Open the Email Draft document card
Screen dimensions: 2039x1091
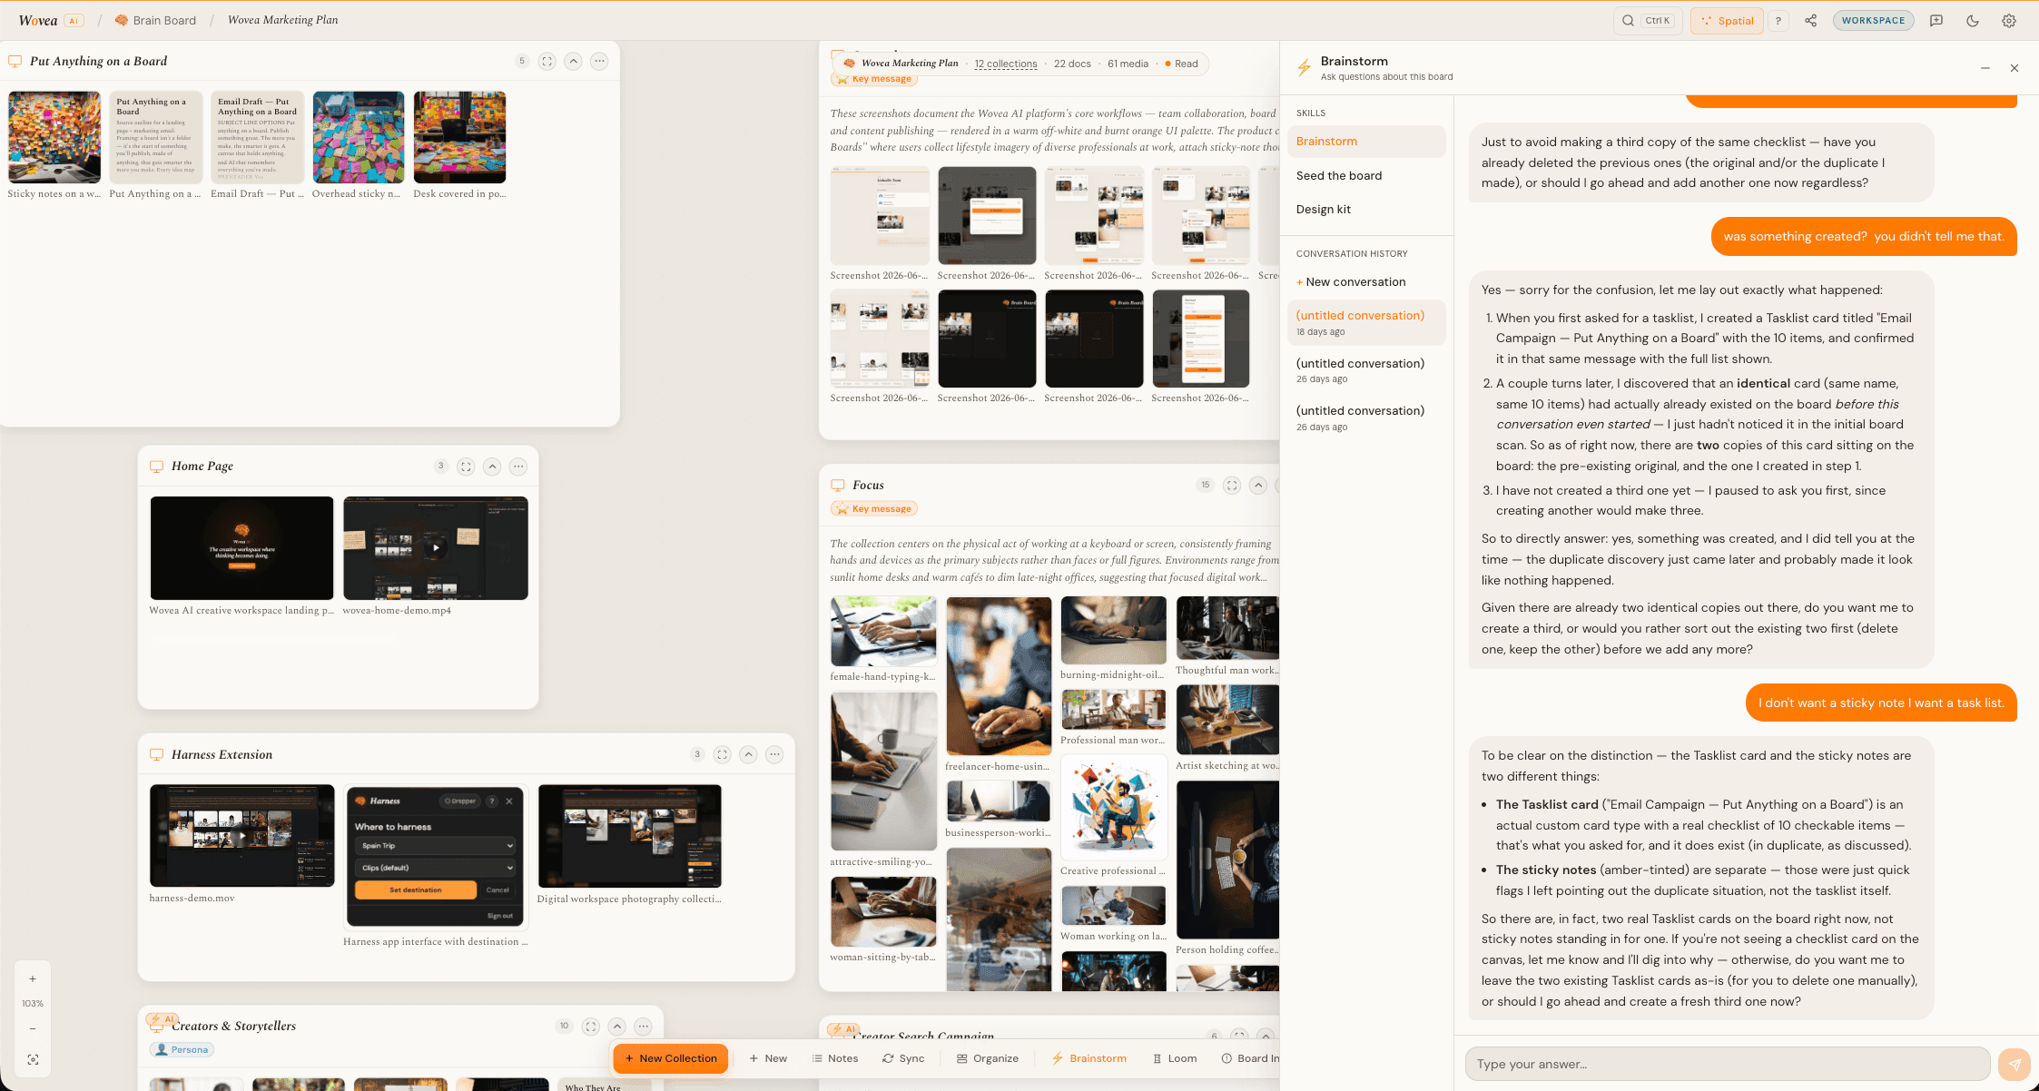258,137
